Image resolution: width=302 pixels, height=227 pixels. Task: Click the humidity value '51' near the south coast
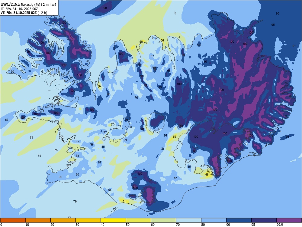[x=124, y=202]
